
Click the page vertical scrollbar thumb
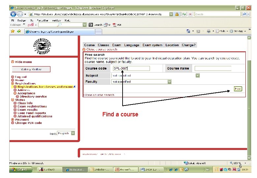coord(249,107)
